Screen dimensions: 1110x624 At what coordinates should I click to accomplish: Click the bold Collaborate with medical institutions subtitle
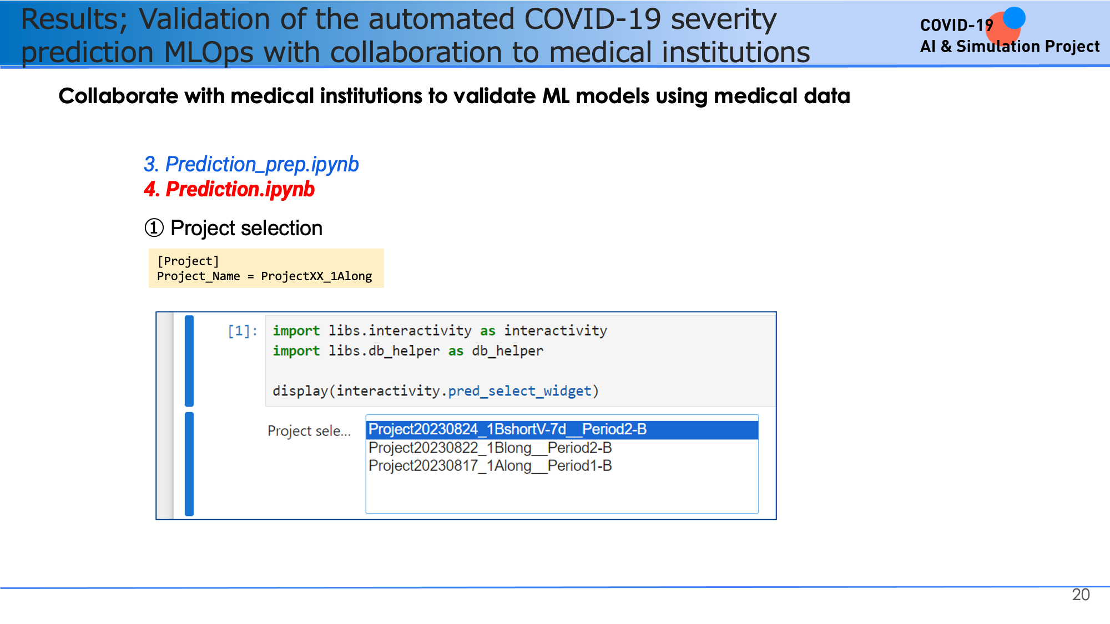click(454, 96)
